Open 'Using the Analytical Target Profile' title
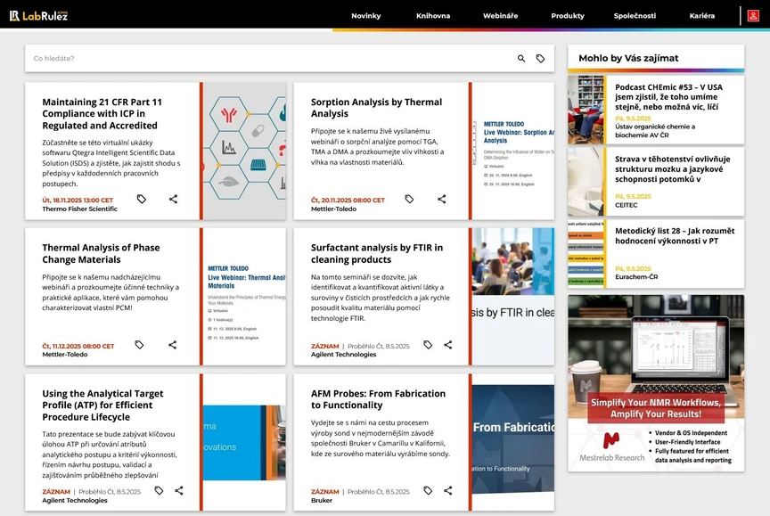This screenshot has width=770, height=516. pyautogui.click(x=102, y=405)
